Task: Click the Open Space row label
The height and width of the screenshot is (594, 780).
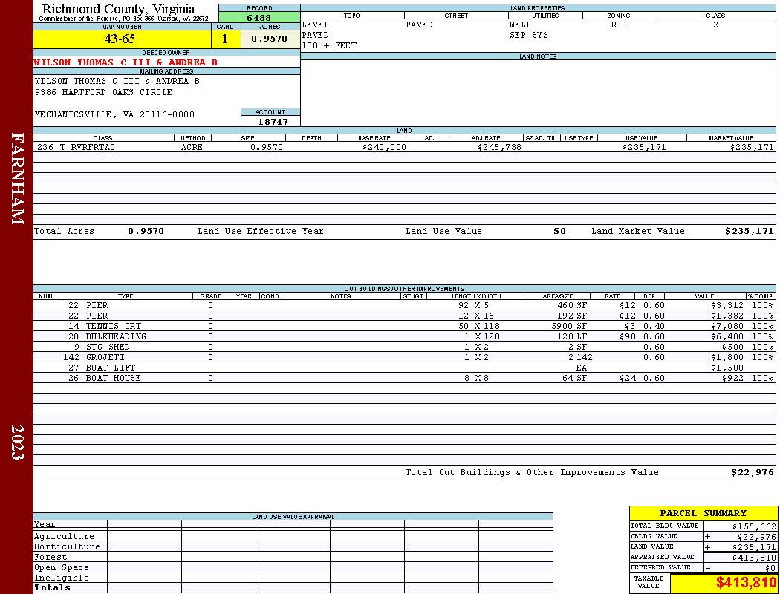Action: pyautogui.click(x=61, y=568)
